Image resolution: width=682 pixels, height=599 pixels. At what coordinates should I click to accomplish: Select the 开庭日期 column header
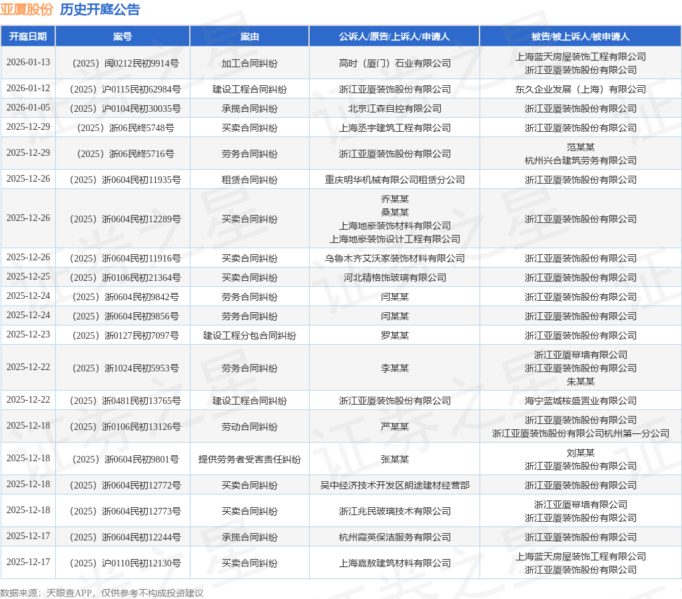point(28,37)
